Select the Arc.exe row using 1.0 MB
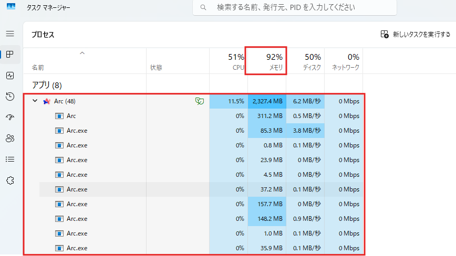The width and height of the screenshot is (456, 256). pyautogui.click(x=194, y=233)
